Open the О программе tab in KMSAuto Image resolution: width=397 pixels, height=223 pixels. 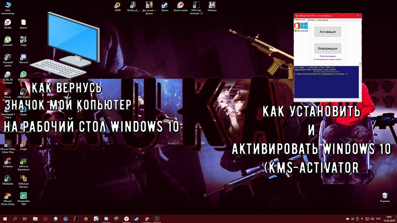322,20
